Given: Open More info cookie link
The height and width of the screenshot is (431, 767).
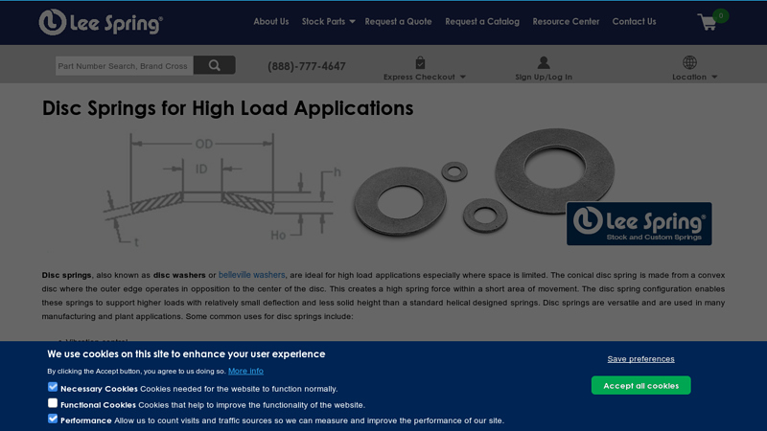Looking at the screenshot, I should [x=245, y=371].
